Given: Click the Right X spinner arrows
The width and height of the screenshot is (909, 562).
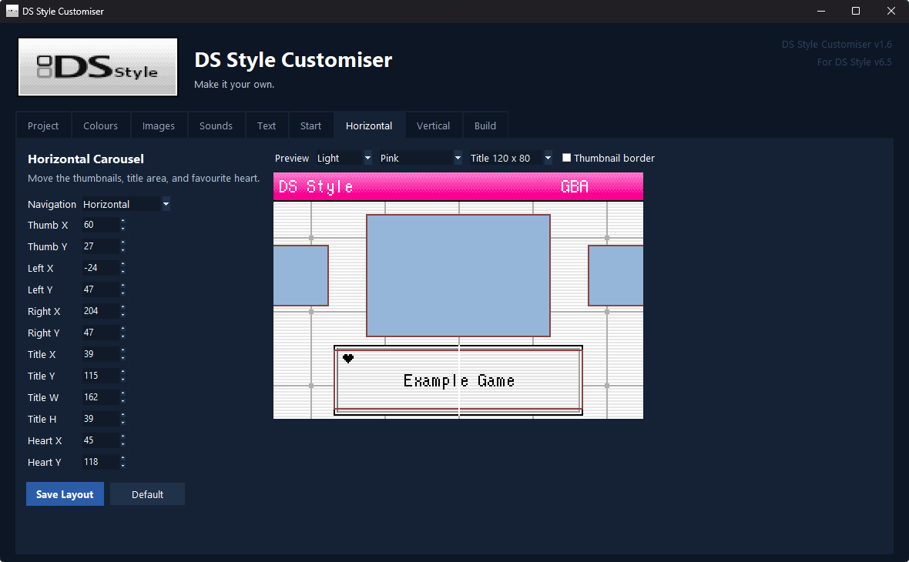Looking at the screenshot, I should pyautogui.click(x=123, y=311).
